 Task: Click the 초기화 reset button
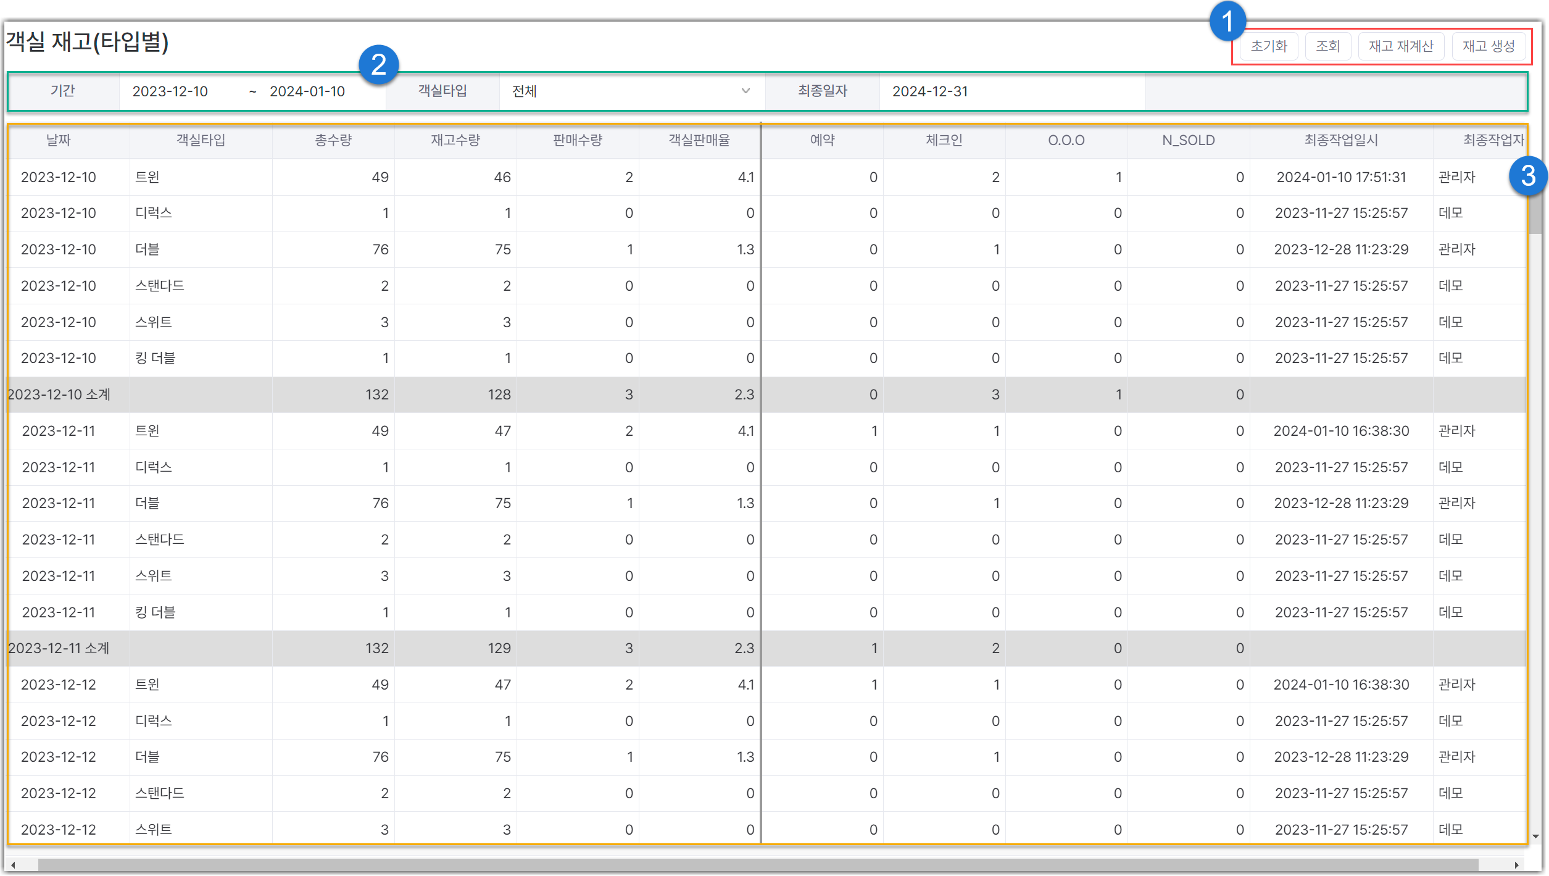click(1268, 46)
